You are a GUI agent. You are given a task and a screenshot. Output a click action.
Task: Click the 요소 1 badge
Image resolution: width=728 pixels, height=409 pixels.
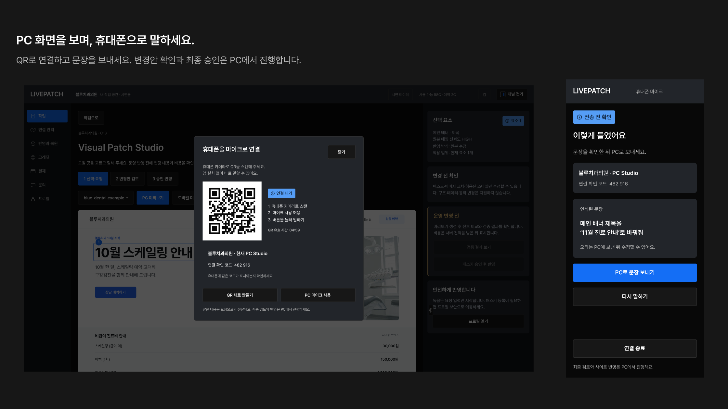pos(513,121)
